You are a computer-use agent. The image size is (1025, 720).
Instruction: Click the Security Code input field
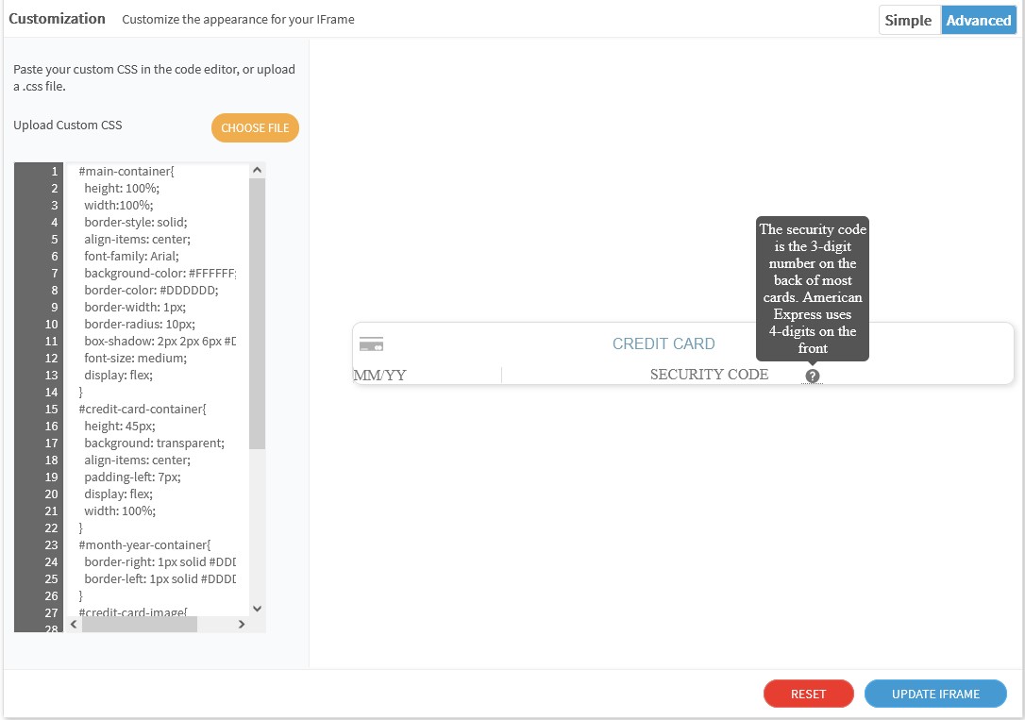pyautogui.click(x=708, y=376)
